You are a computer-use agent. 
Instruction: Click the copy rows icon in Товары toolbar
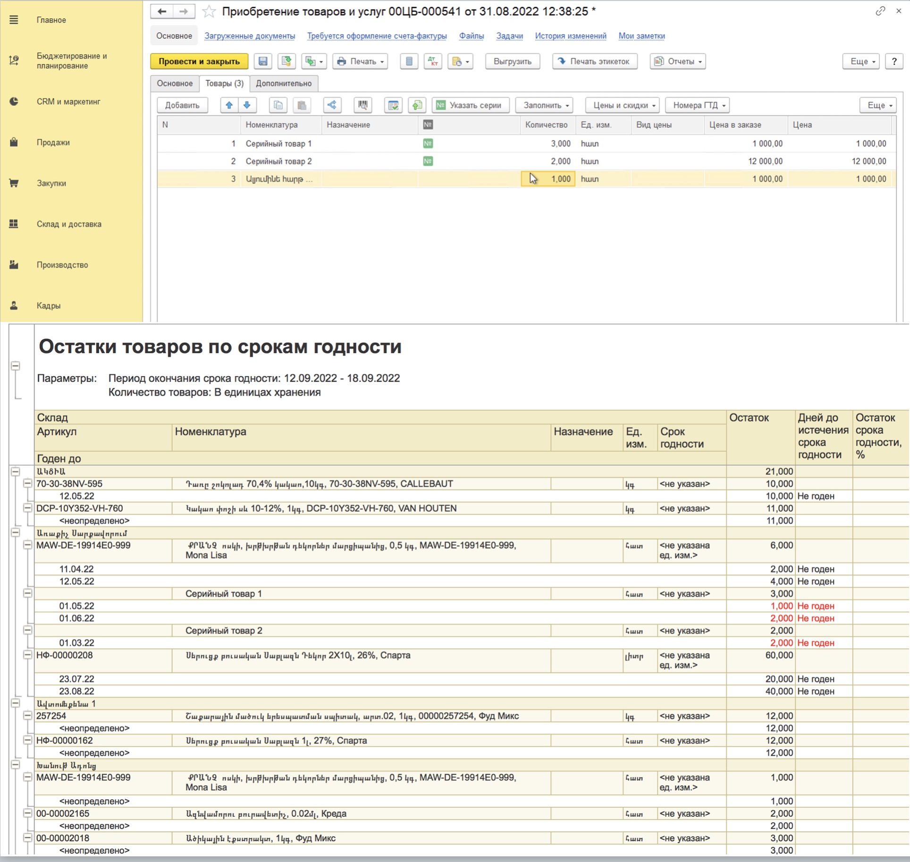coord(278,105)
